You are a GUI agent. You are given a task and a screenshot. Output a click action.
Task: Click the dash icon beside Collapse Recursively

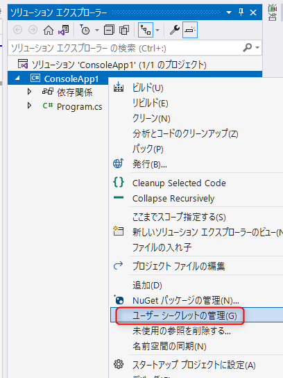pyautogui.click(x=119, y=197)
